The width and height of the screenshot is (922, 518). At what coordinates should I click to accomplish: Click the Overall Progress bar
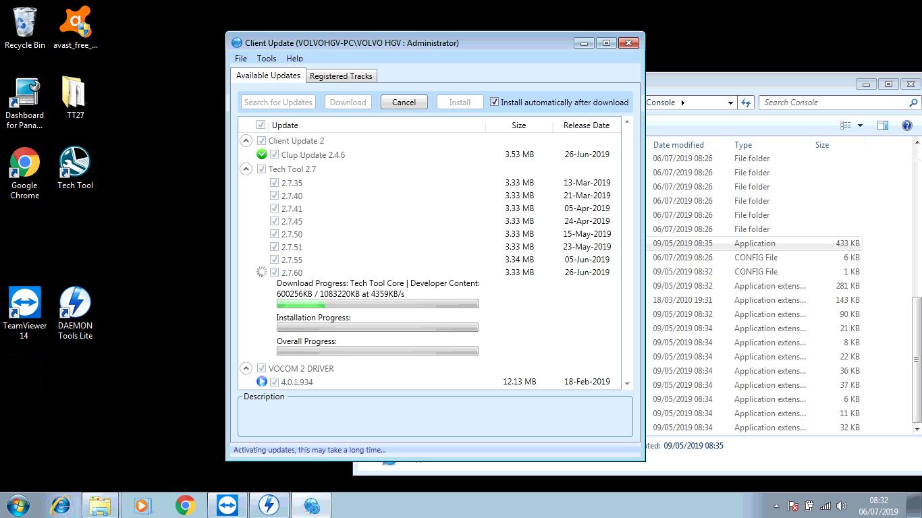point(377,351)
